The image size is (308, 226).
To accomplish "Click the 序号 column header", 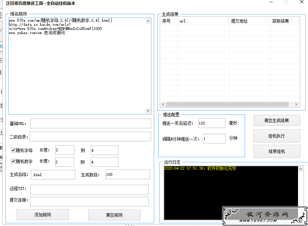I will coord(169,21).
